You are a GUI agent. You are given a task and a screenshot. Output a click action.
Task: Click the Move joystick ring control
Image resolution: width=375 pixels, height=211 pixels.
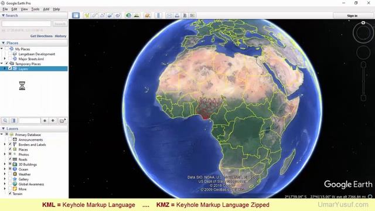click(x=363, y=52)
